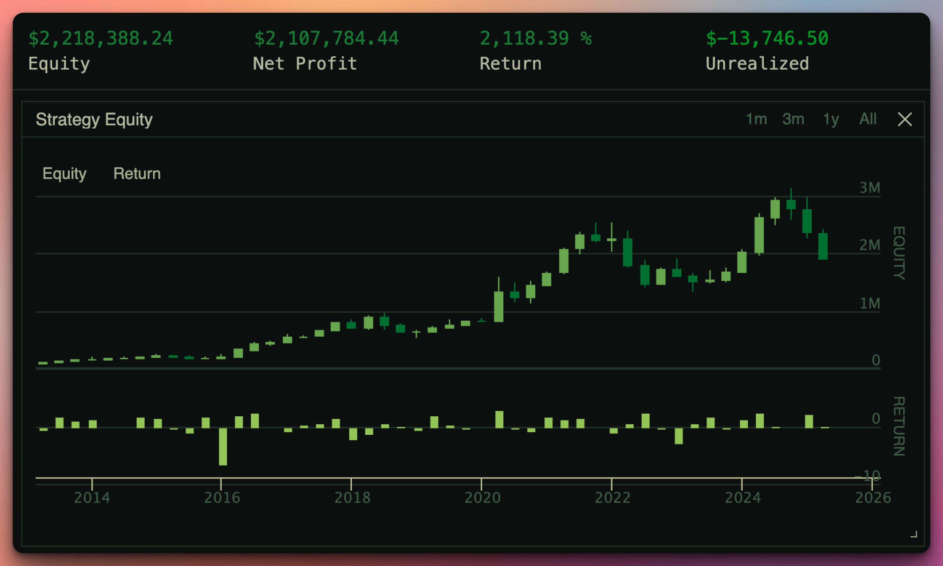Viewport: 943px width, 566px height.
Task: Click the 2026 label on the time axis
Action: tap(873, 498)
